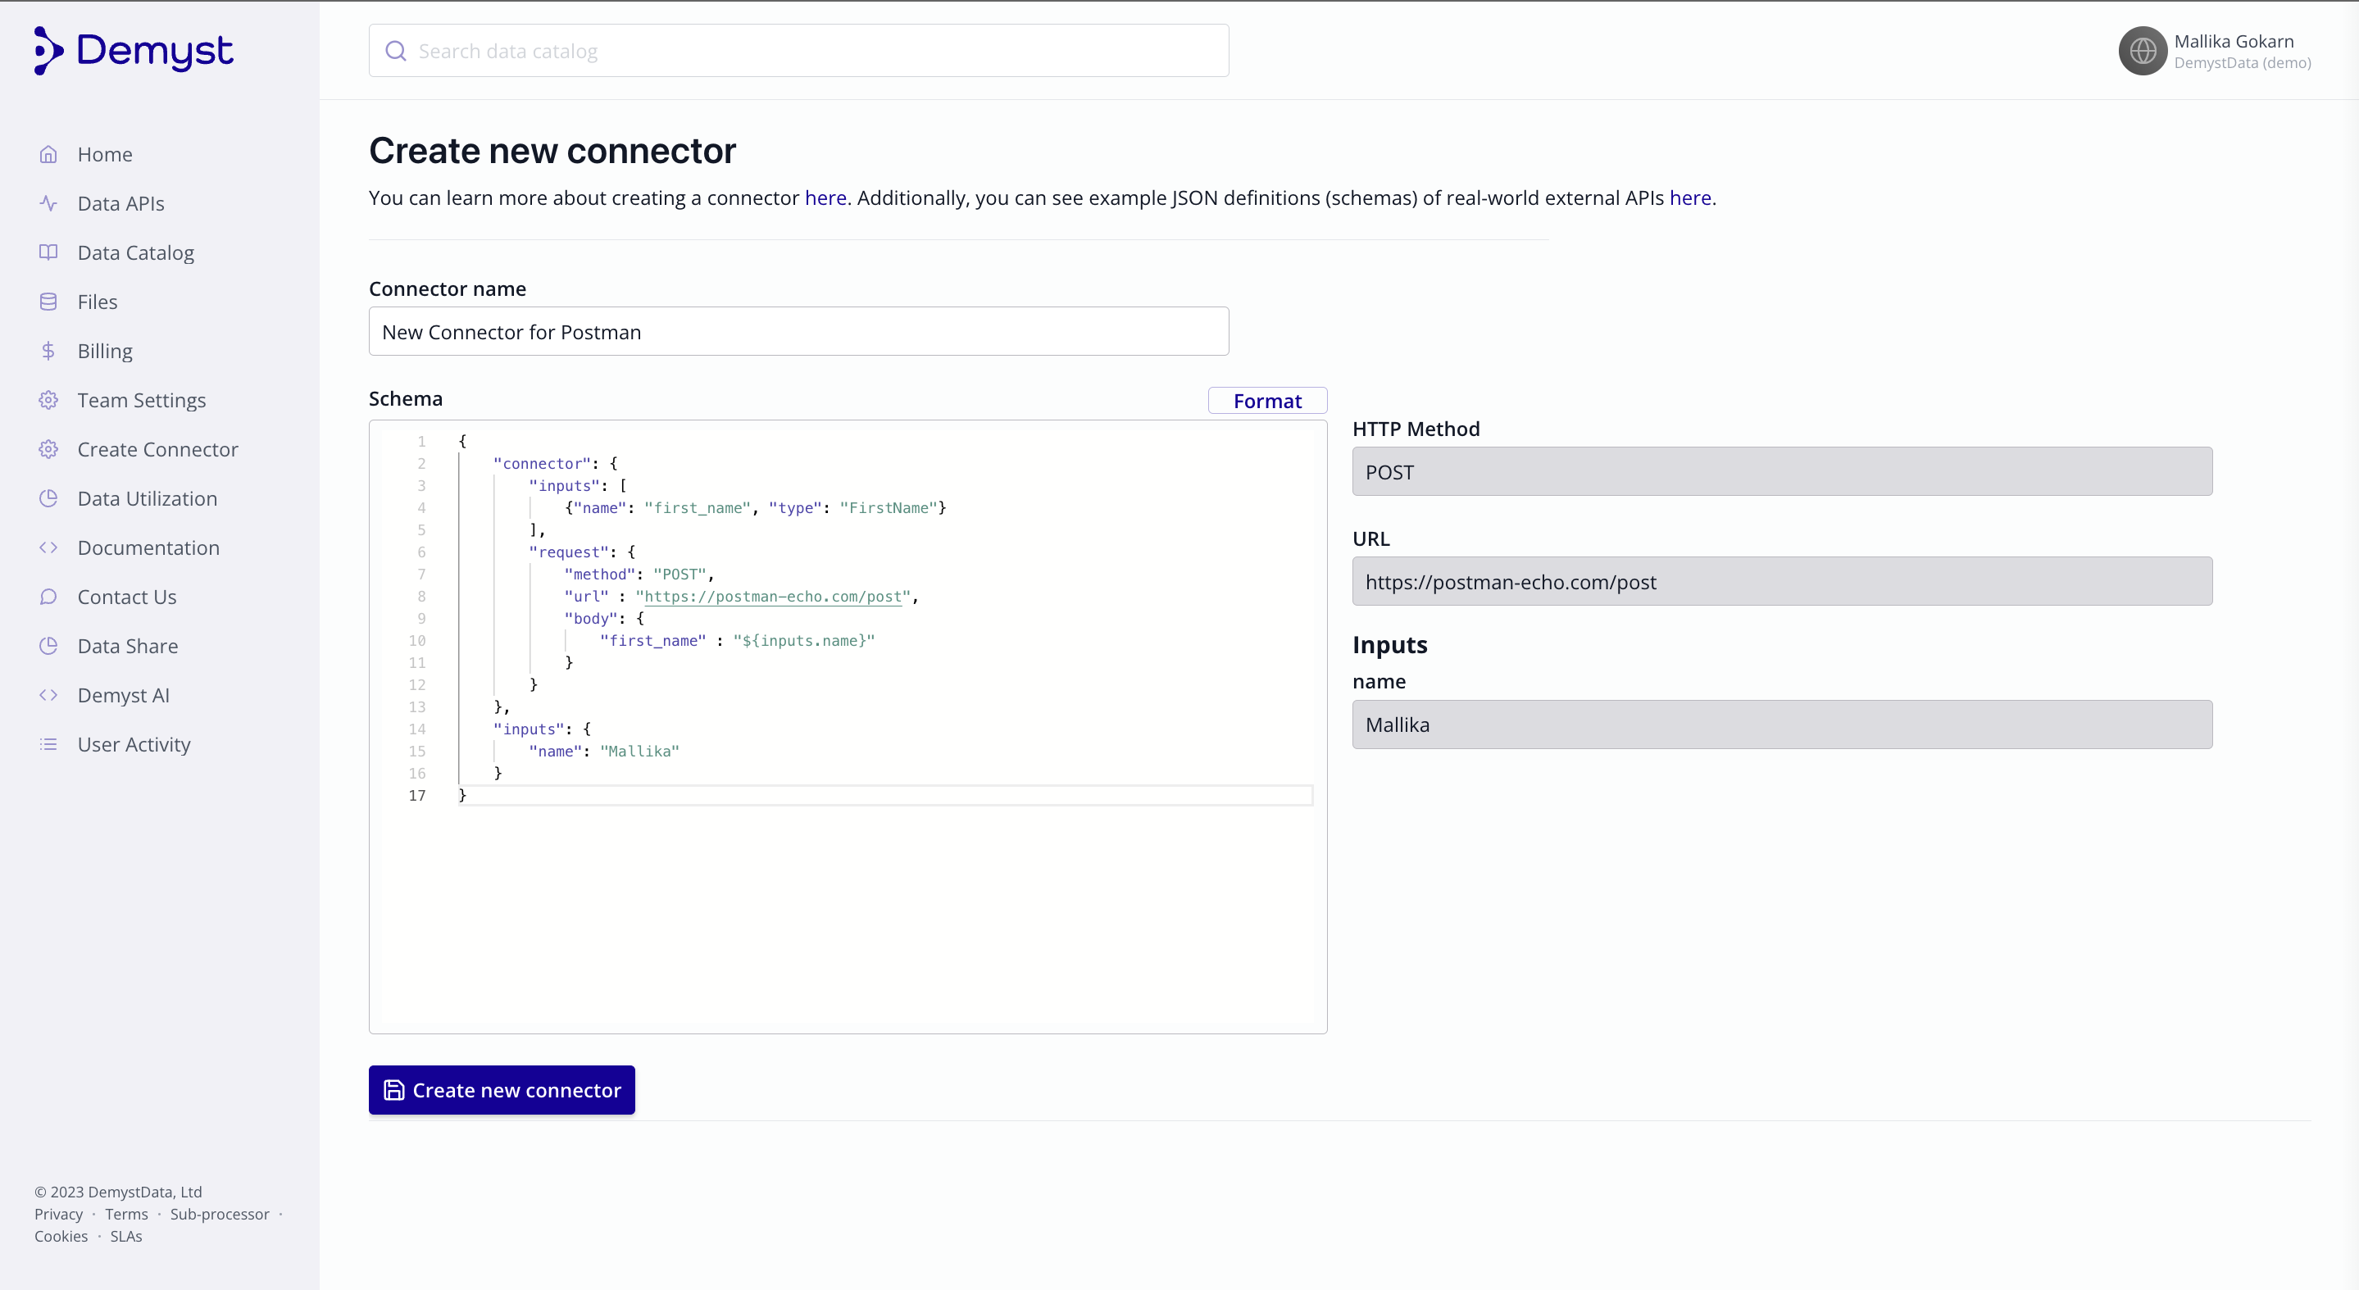Image resolution: width=2359 pixels, height=1290 pixels.
Task: Open Team Settings menu item
Action: 141,400
